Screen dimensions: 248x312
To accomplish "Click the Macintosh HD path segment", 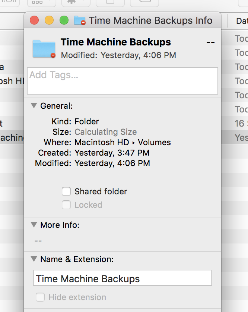I will (x=102, y=142).
